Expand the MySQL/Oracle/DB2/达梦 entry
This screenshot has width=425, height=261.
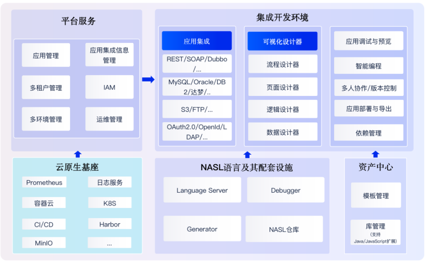196,87
